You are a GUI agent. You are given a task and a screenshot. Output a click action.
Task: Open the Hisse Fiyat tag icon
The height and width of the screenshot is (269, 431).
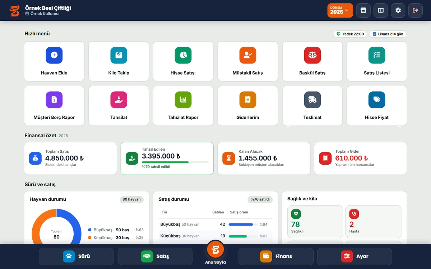377,100
